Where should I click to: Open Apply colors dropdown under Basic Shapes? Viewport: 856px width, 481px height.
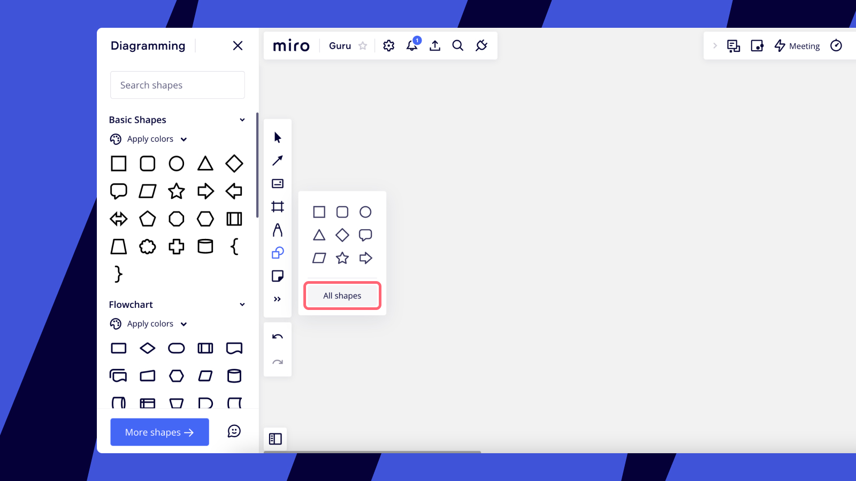click(x=150, y=139)
